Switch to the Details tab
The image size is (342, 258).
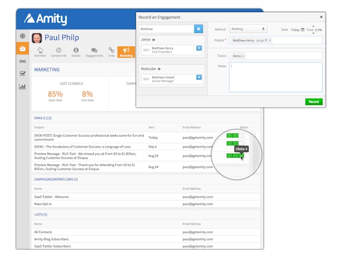tap(76, 52)
